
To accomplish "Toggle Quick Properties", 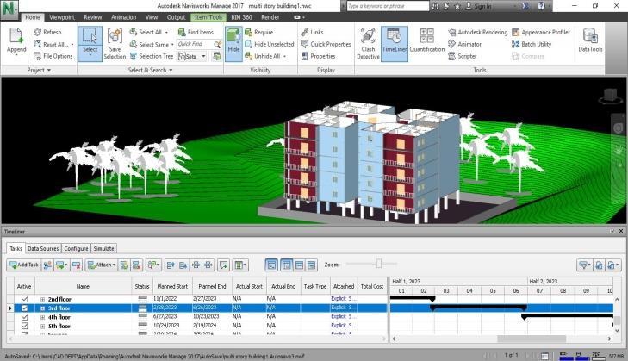I will point(326,44).
